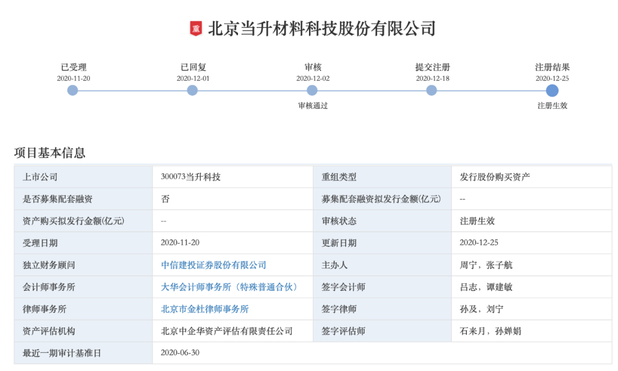Viewport: 618px width, 371px height.
Task: Select the 注册结果 timeline node
Action: click(x=552, y=90)
